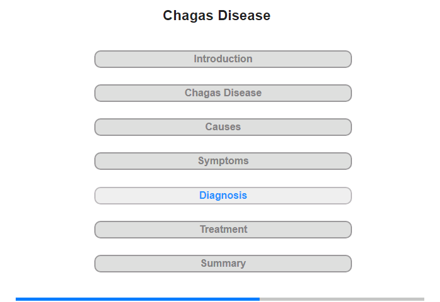Pick Symptoms from the lesson list
The width and height of the screenshot is (440, 302).
(x=223, y=161)
